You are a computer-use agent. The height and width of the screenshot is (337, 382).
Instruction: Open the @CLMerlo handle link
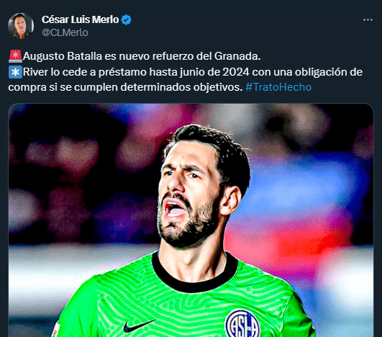pyautogui.click(x=65, y=32)
